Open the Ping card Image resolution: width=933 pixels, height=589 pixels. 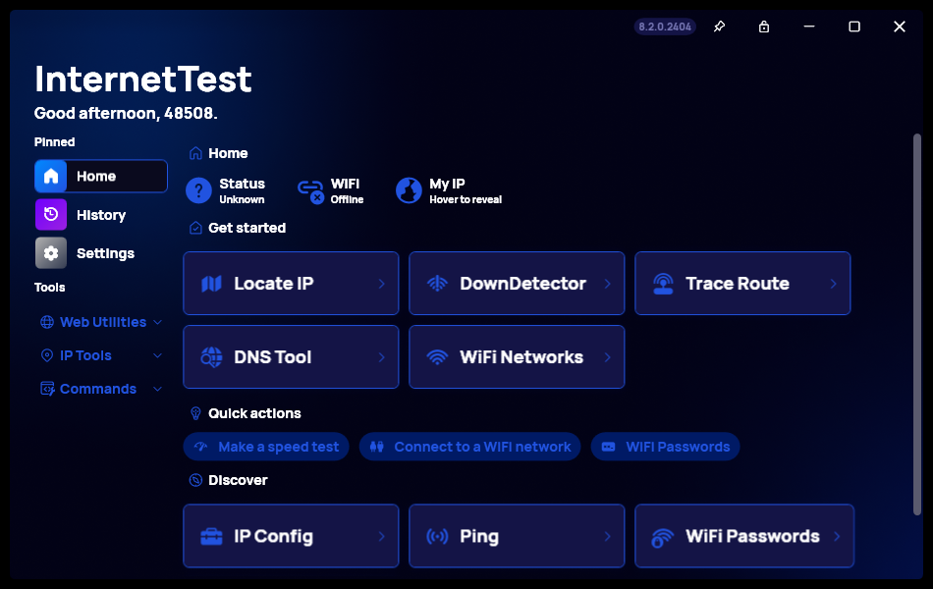pos(517,536)
